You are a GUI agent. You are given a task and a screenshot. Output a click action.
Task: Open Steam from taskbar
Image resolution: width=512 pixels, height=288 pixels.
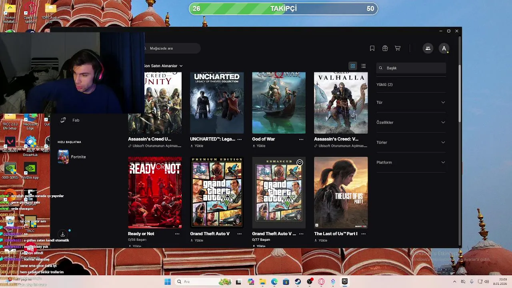click(x=298, y=282)
